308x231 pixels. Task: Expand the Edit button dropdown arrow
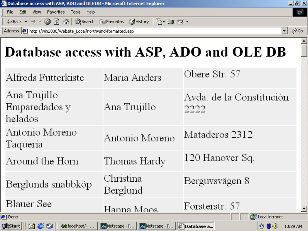pos(187,22)
